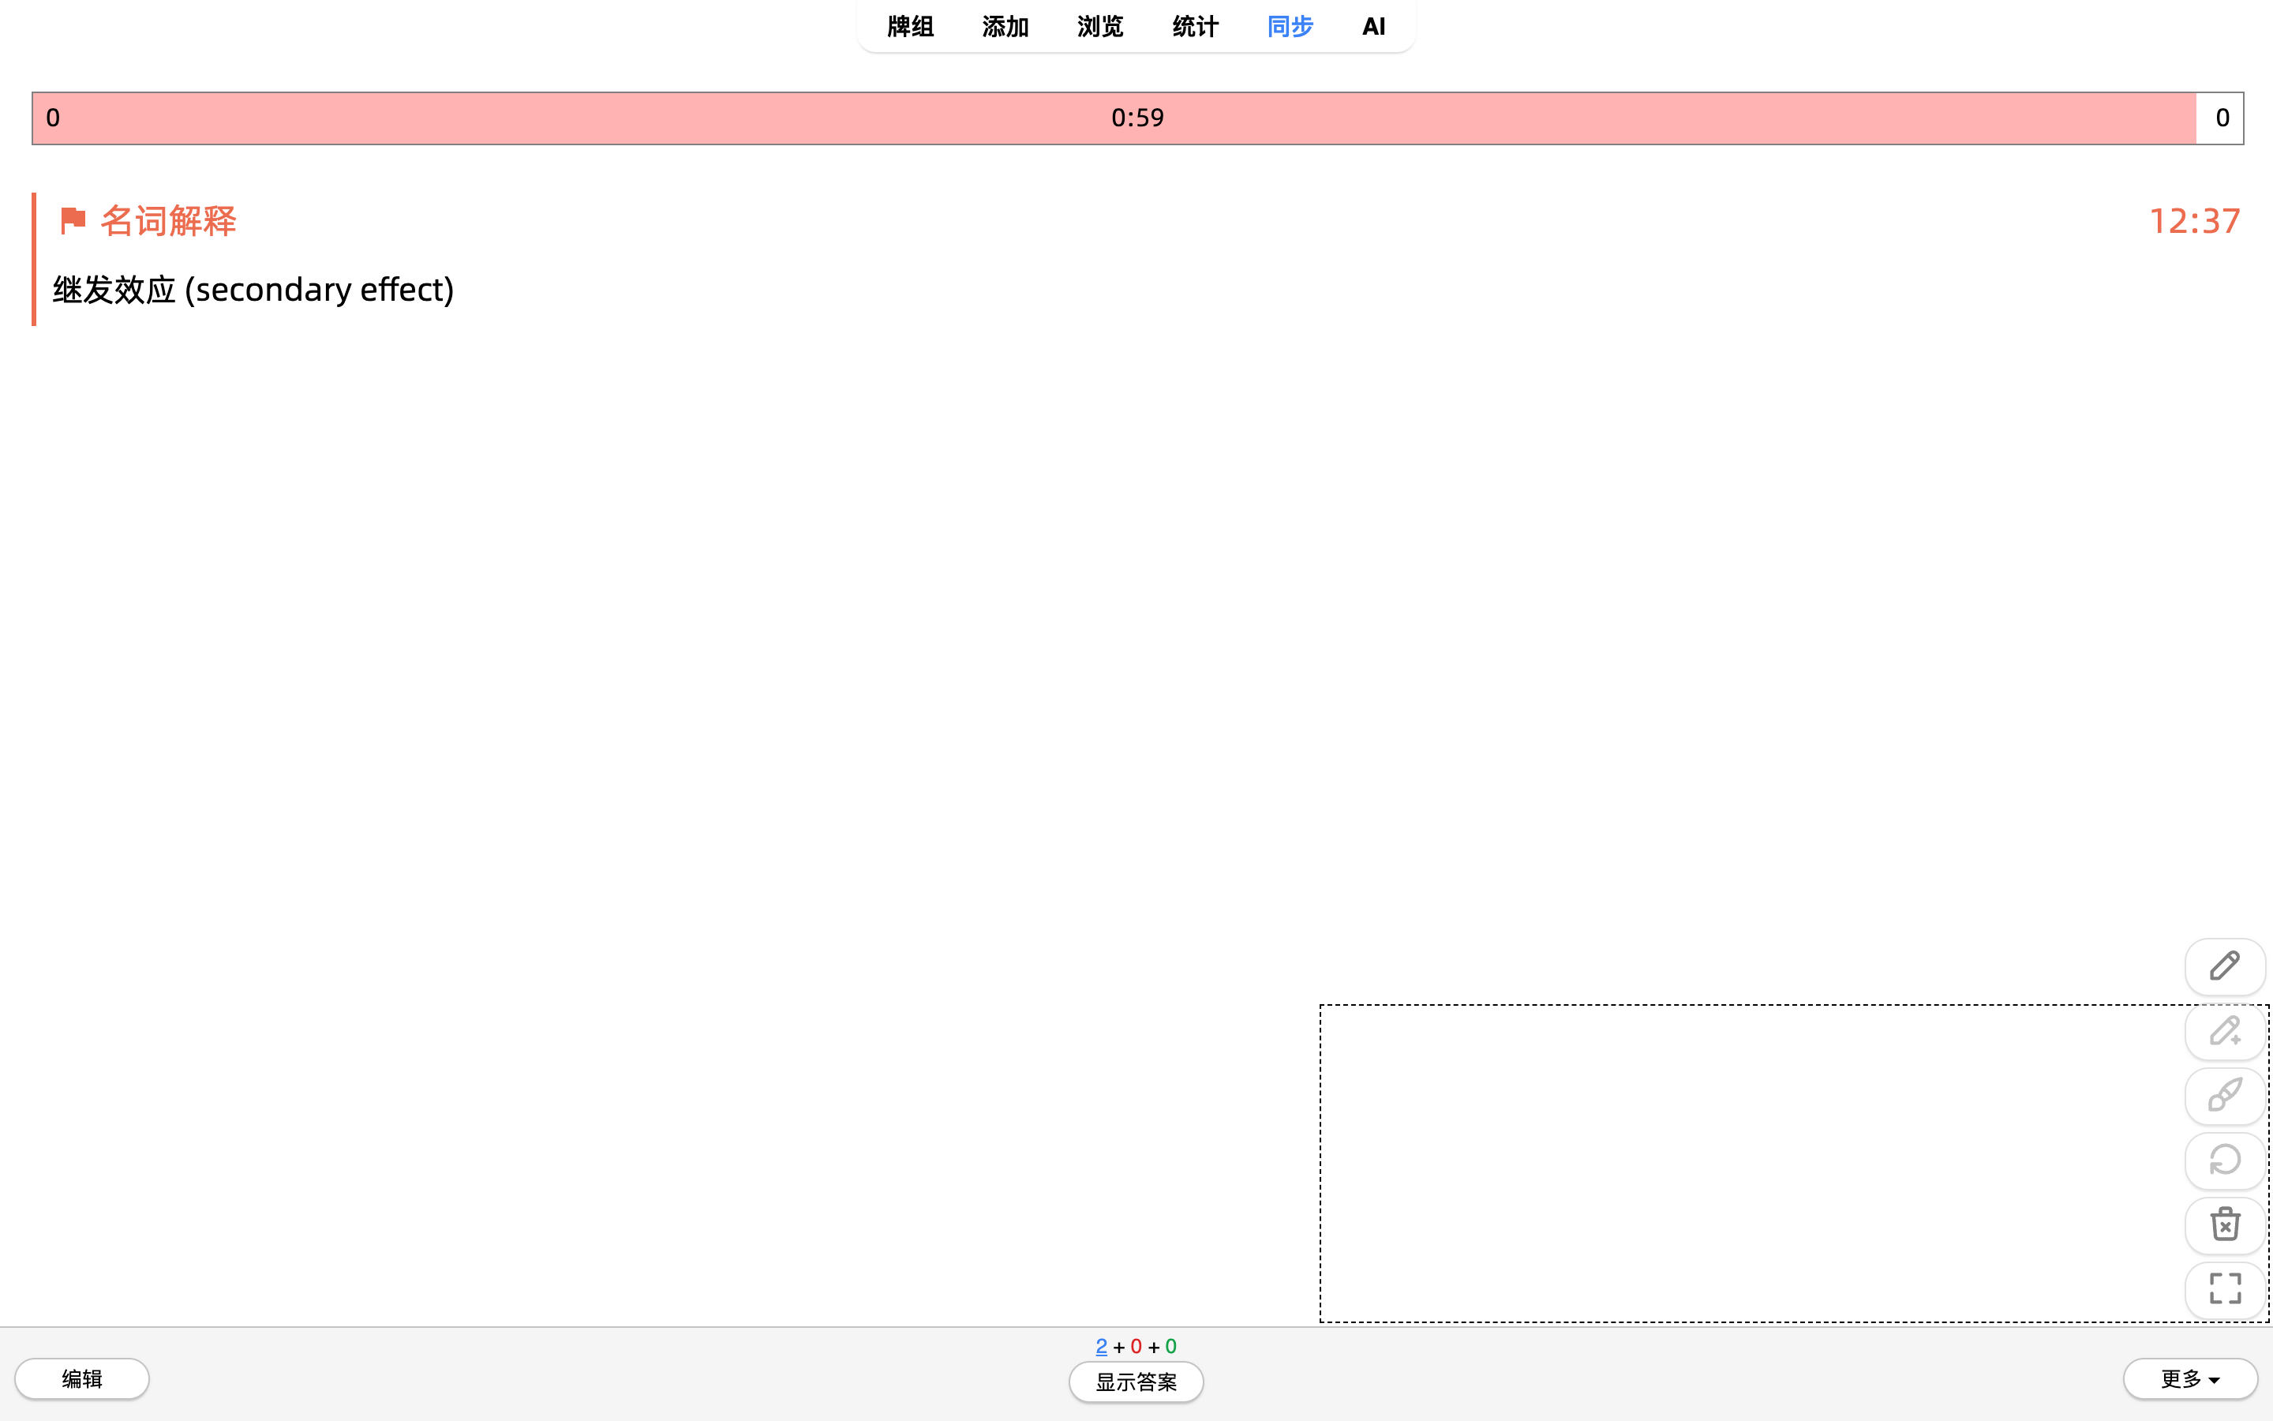Clear the whiteboard with trash icon
This screenshot has width=2273, height=1421.
click(x=2224, y=1224)
